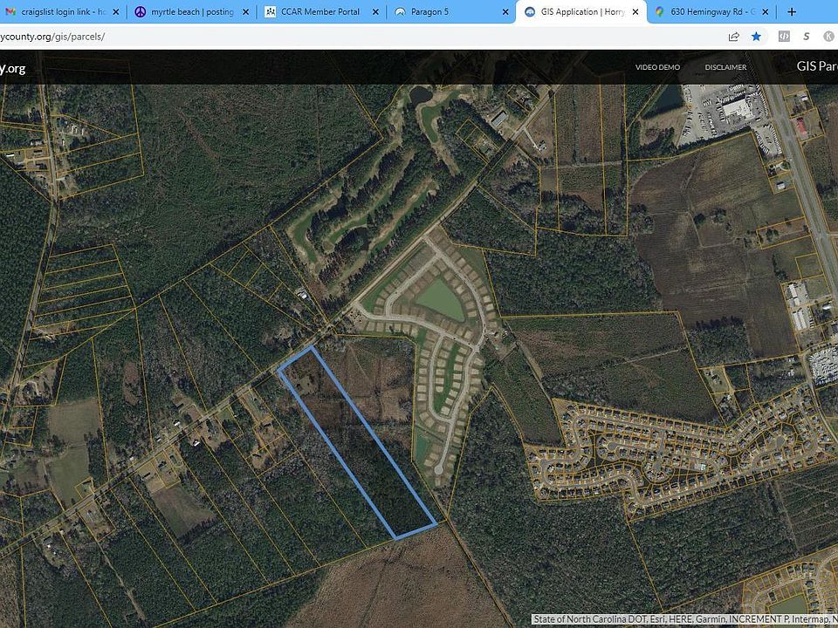
Task: Click the map attribution text
Action: tap(685, 619)
